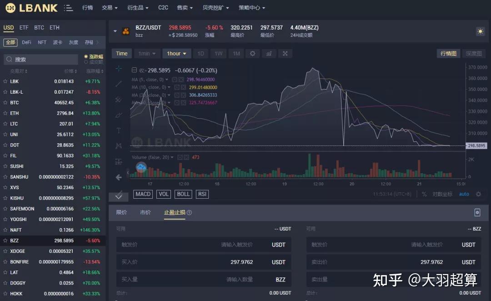
Task: Toggle the sun light-theme icon
Action: point(480,31)
